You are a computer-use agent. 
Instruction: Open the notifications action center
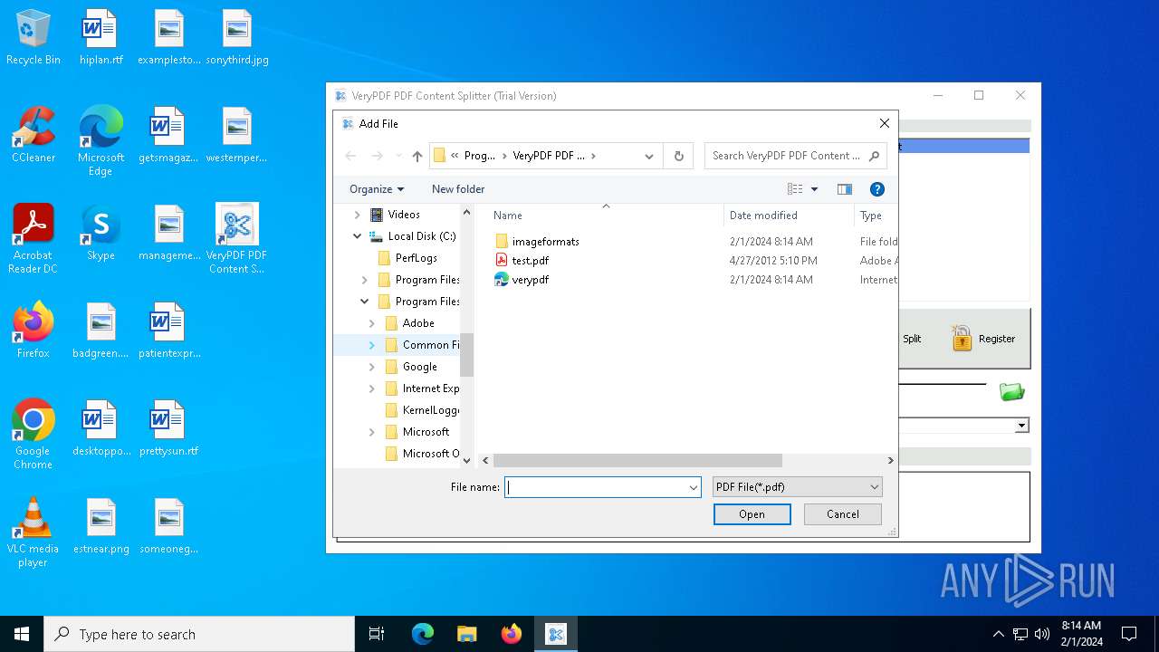pos(1129,634)
